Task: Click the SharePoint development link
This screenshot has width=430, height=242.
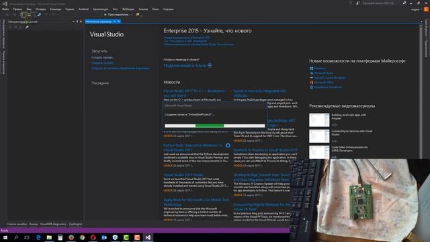Action: pyautogui.click(x=328, y=87)
